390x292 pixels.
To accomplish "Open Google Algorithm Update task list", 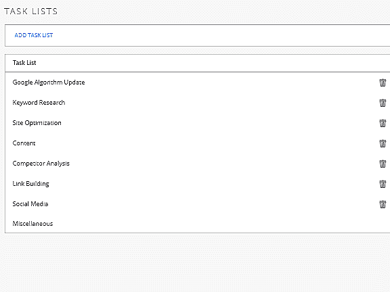I will tap(49, 82).
